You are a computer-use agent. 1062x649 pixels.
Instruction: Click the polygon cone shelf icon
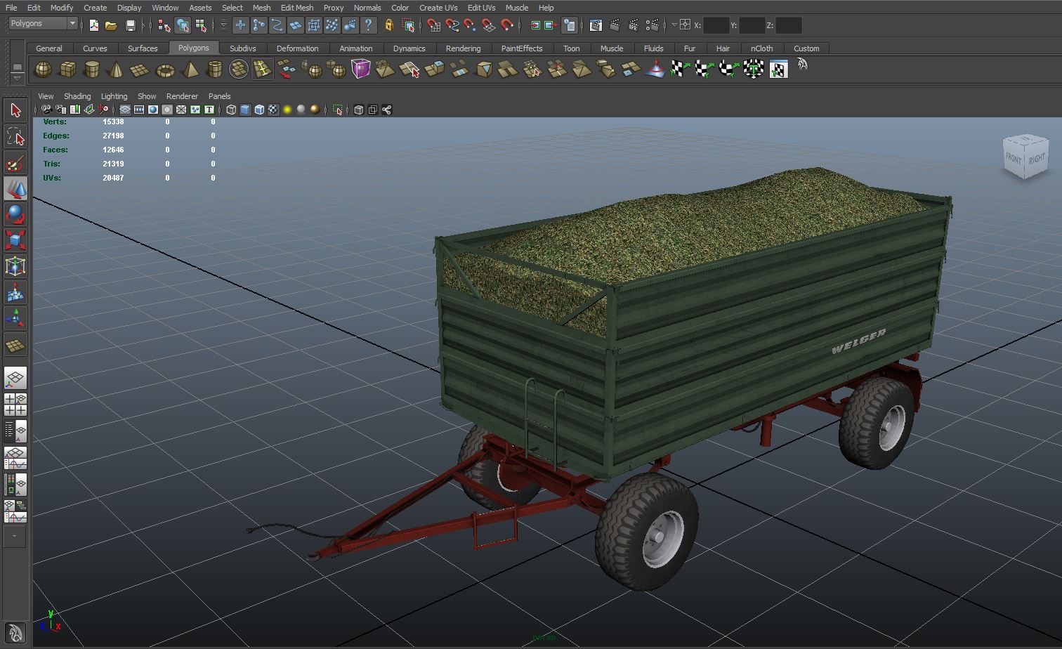[116, 70]
